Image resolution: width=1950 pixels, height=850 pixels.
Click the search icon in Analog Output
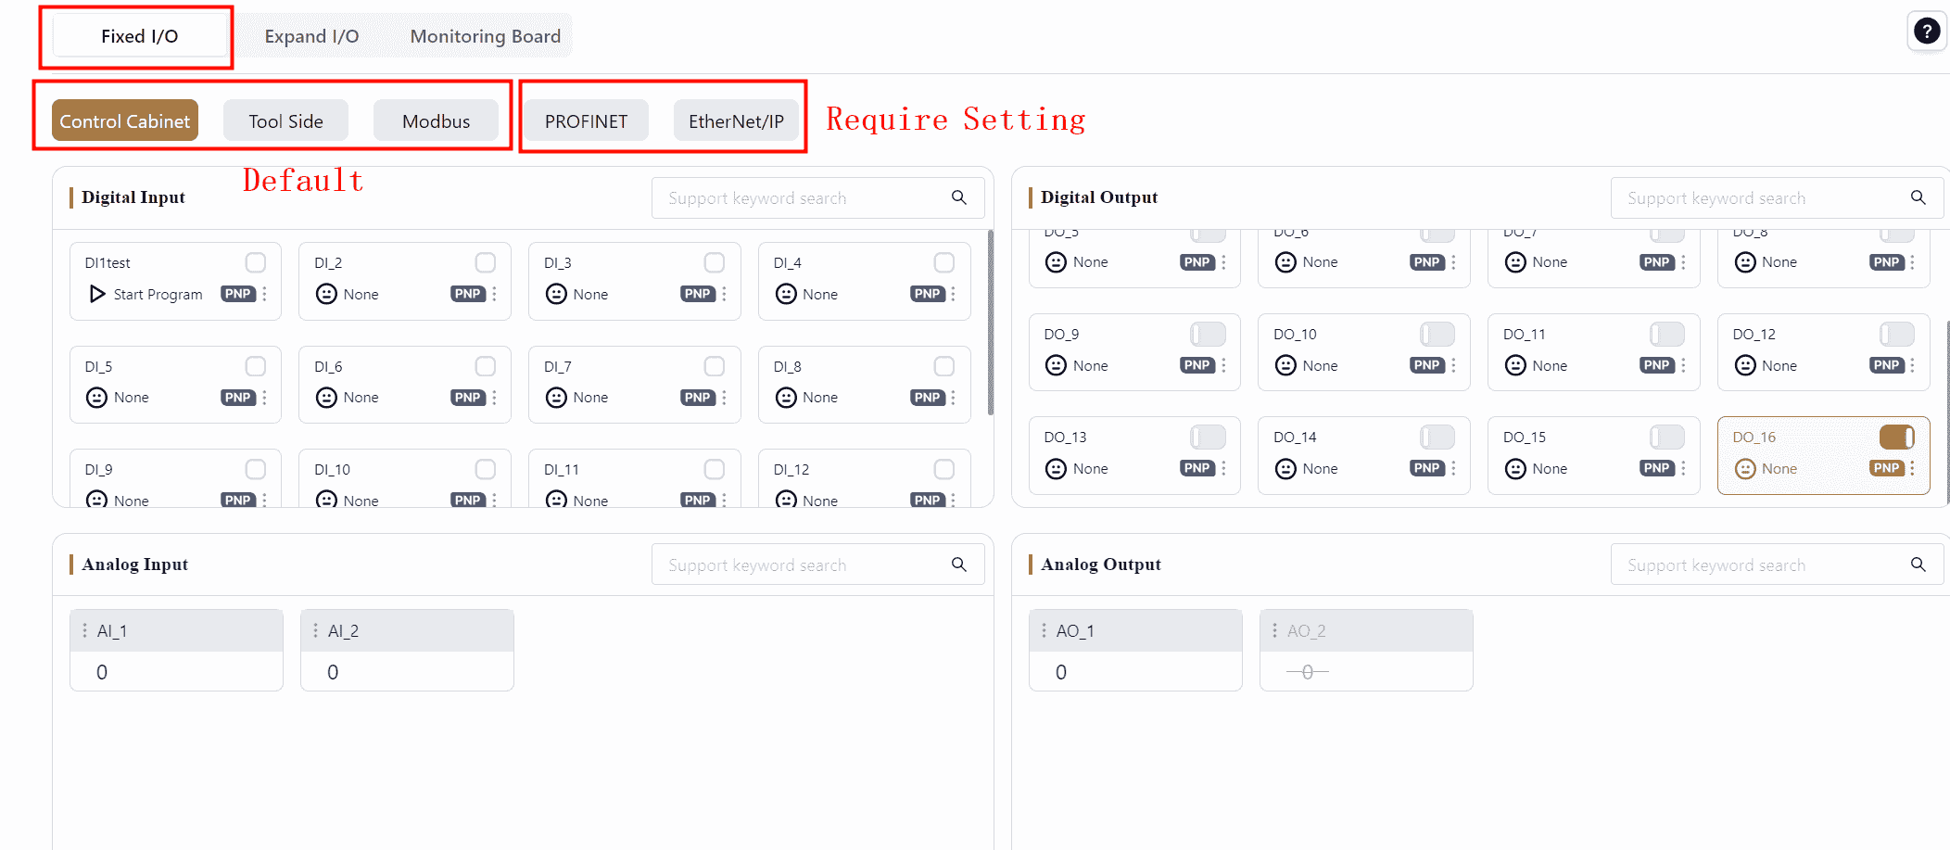(1918, 565)
